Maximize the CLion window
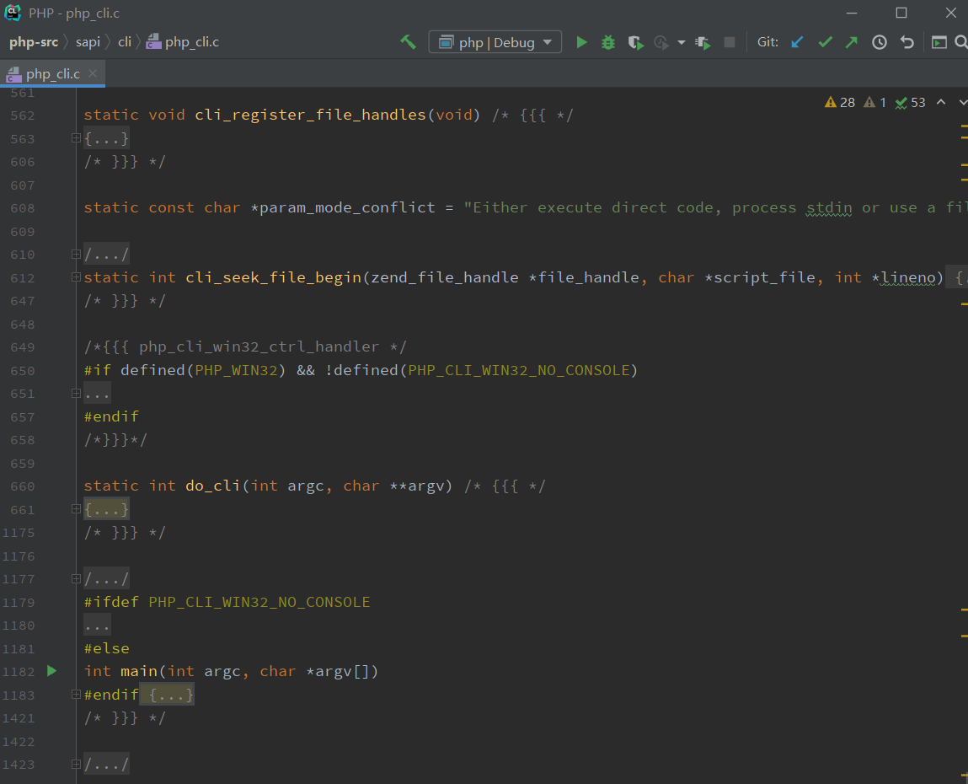968x784 pixels. [901, 13]
